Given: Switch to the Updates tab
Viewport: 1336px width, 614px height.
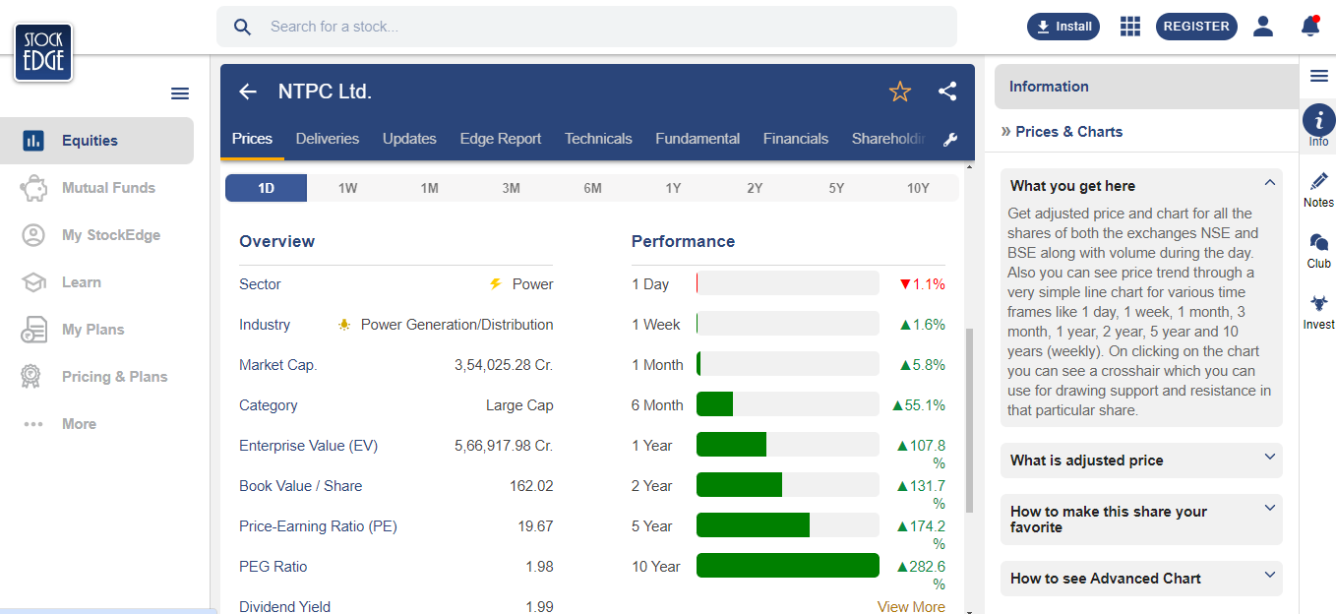Looking at the screenshot, I should click(409, 139).
